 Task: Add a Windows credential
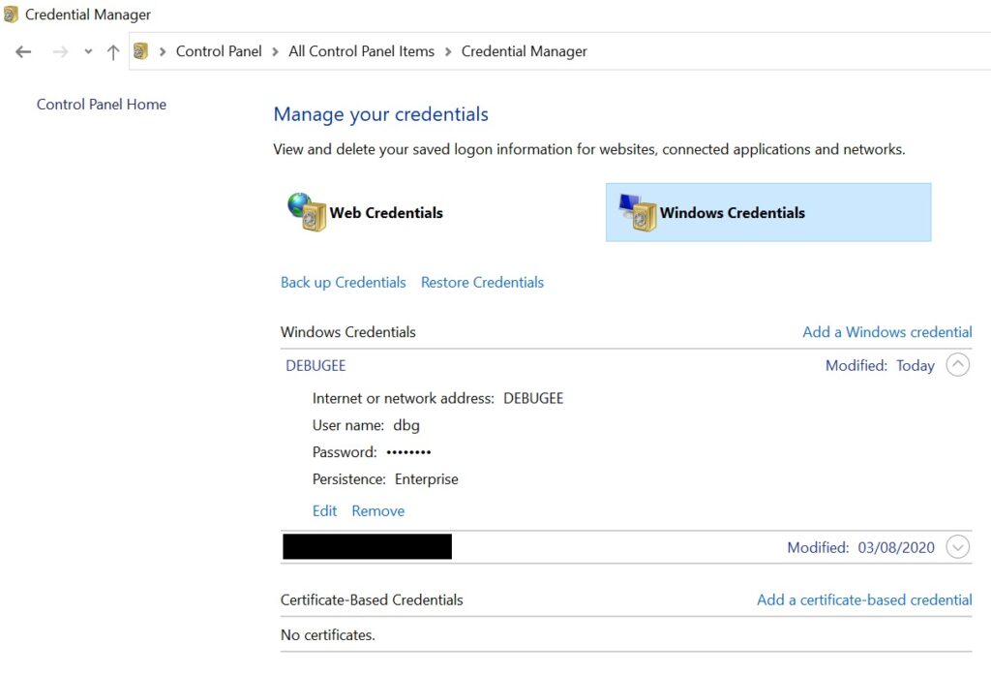[886, 332]
